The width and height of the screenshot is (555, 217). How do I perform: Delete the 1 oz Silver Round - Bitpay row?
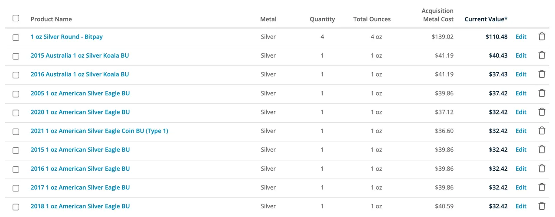coord(542,37)
